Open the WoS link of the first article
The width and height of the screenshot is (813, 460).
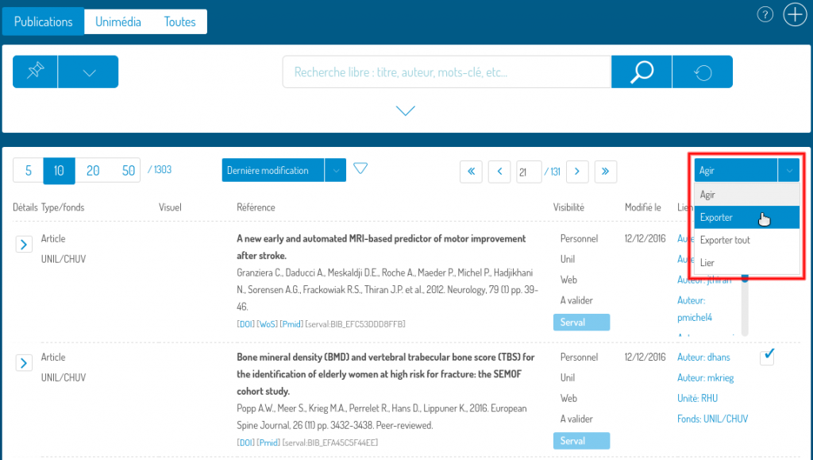[268, 324]
